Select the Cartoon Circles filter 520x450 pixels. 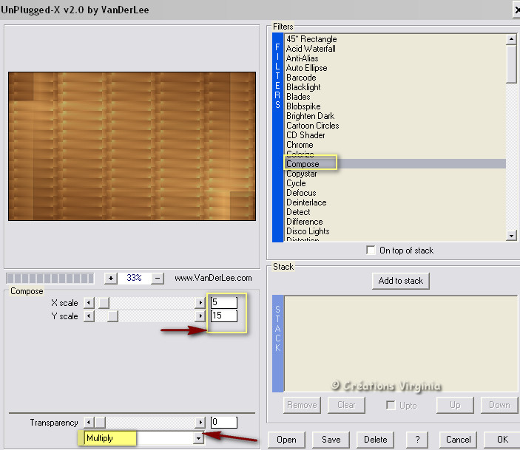click(312, 126)
